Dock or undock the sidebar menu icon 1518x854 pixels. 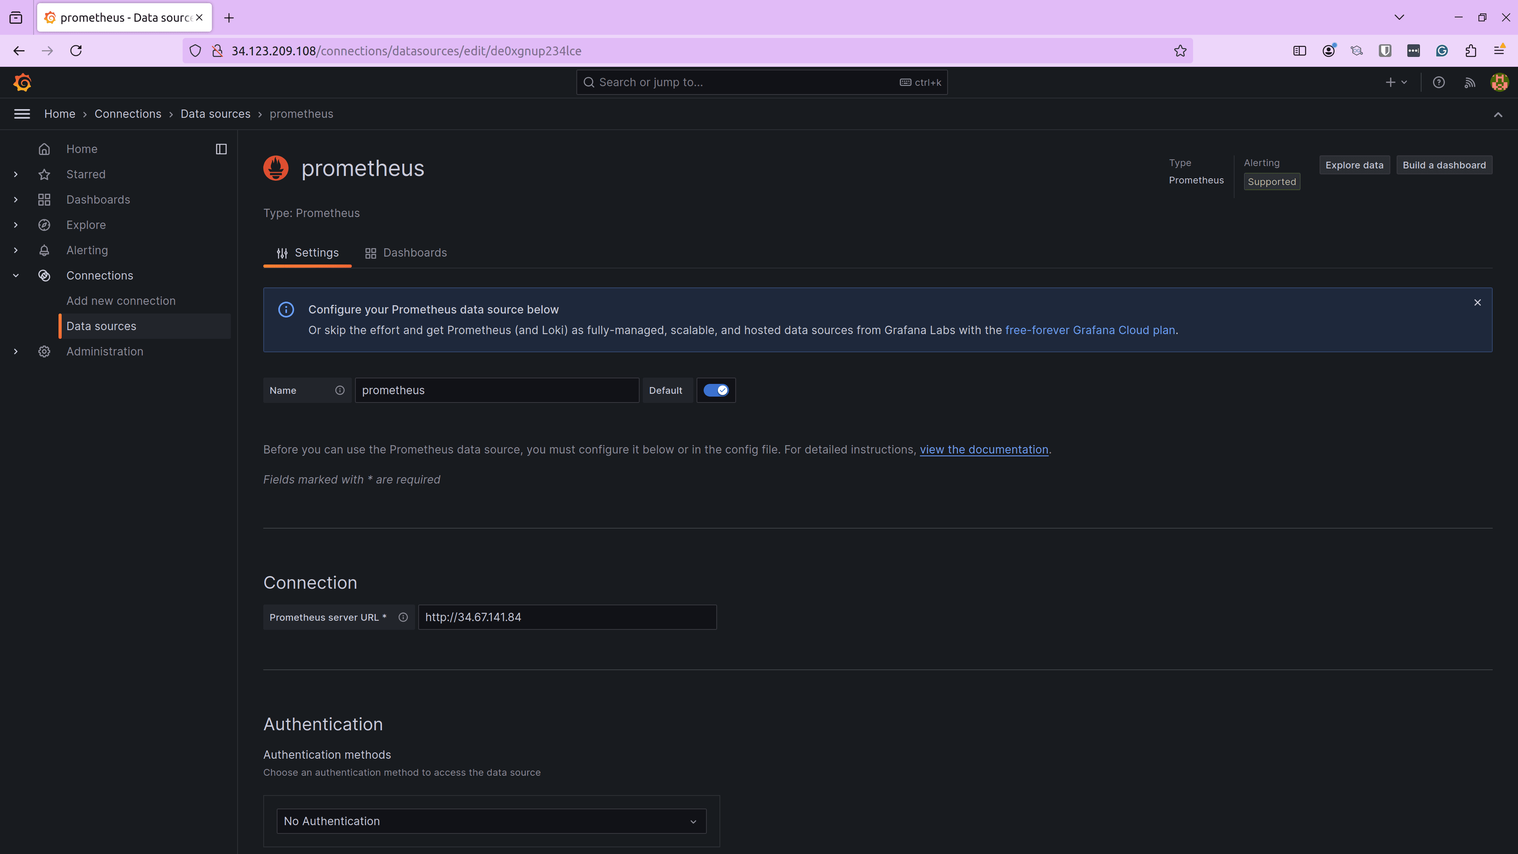(221, 149)
